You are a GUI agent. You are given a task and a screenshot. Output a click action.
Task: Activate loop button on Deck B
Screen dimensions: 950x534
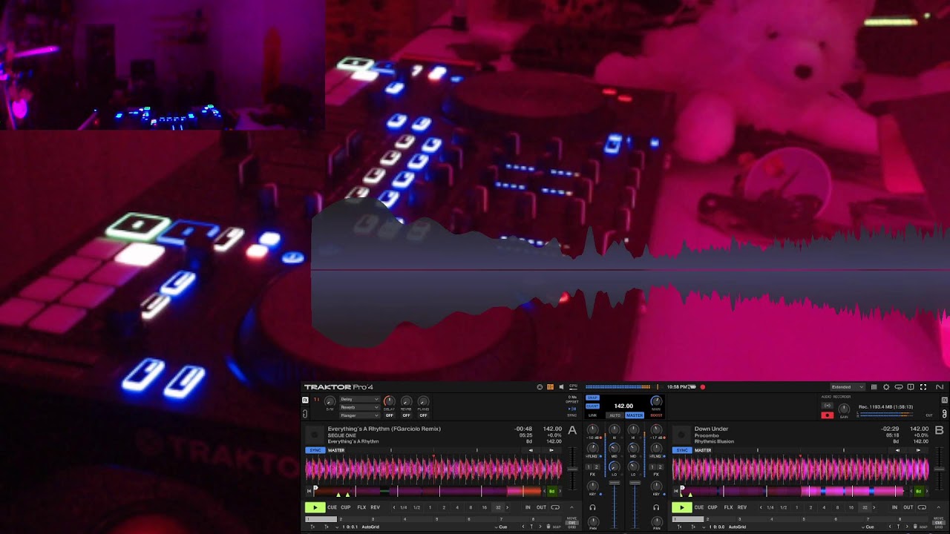click(922, 507)
